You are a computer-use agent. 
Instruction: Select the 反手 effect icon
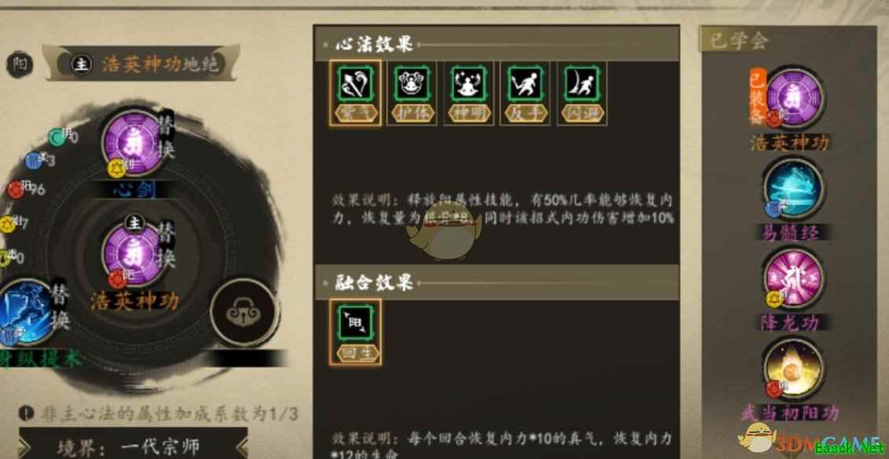(x=525, y=94)
